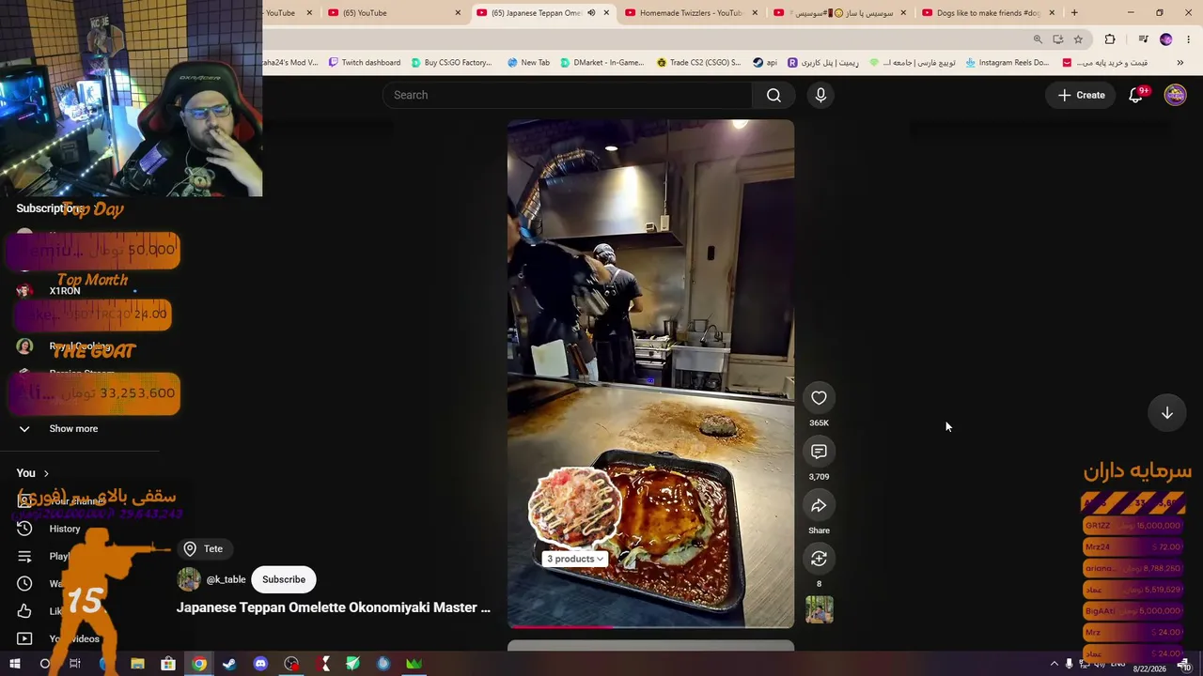Open Discord from the taskbar

[x=260, y=664]
